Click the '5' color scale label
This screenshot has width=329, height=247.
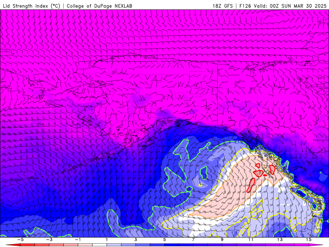164,240
